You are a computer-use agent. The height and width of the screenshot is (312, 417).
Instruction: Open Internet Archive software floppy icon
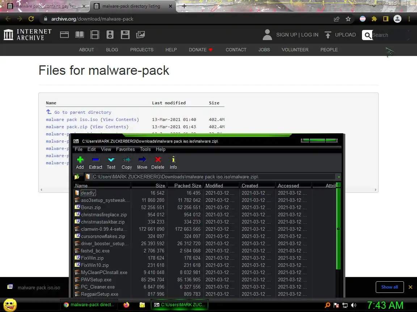[x=125, y=35]
